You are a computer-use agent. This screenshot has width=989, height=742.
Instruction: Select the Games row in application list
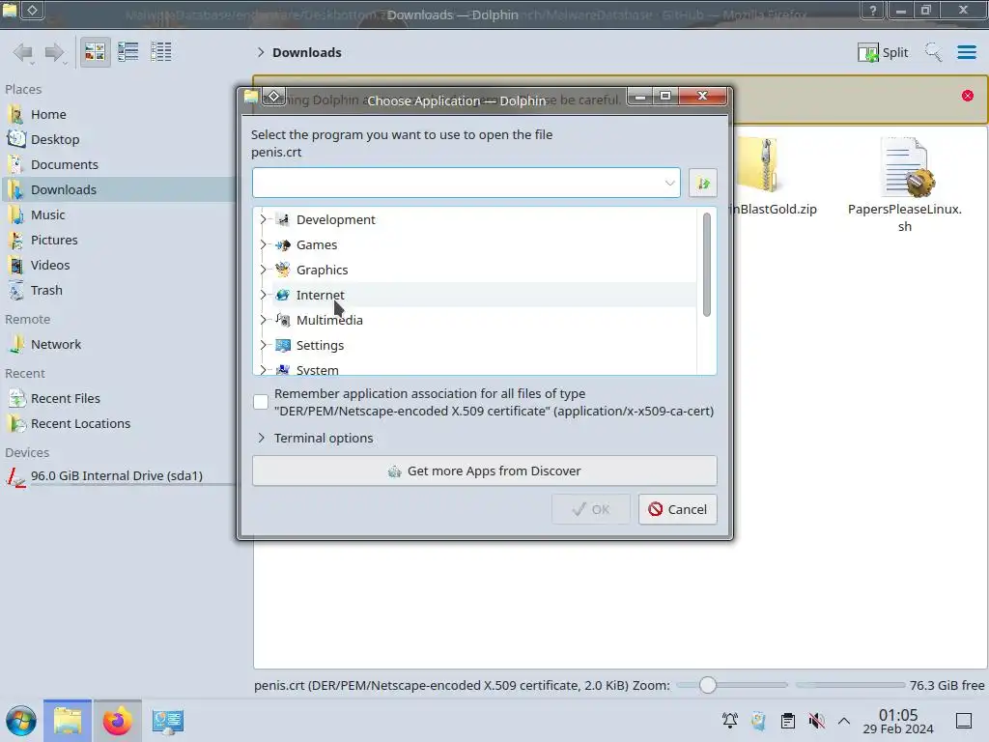pyautogui.click(x=485, y=244)
